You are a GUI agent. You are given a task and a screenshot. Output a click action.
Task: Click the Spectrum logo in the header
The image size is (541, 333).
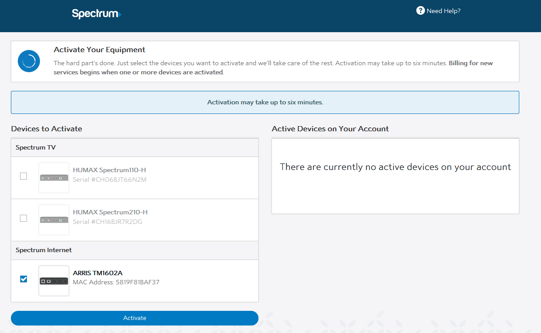96,14
